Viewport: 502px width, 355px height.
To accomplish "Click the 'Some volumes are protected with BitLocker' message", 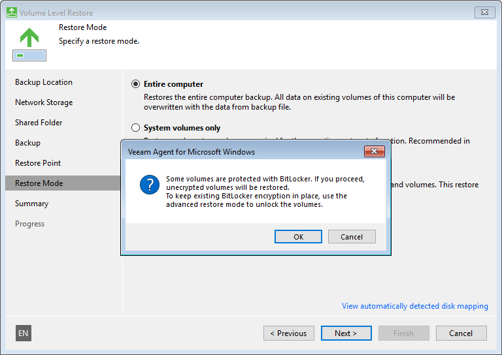I will pos(265,191).
